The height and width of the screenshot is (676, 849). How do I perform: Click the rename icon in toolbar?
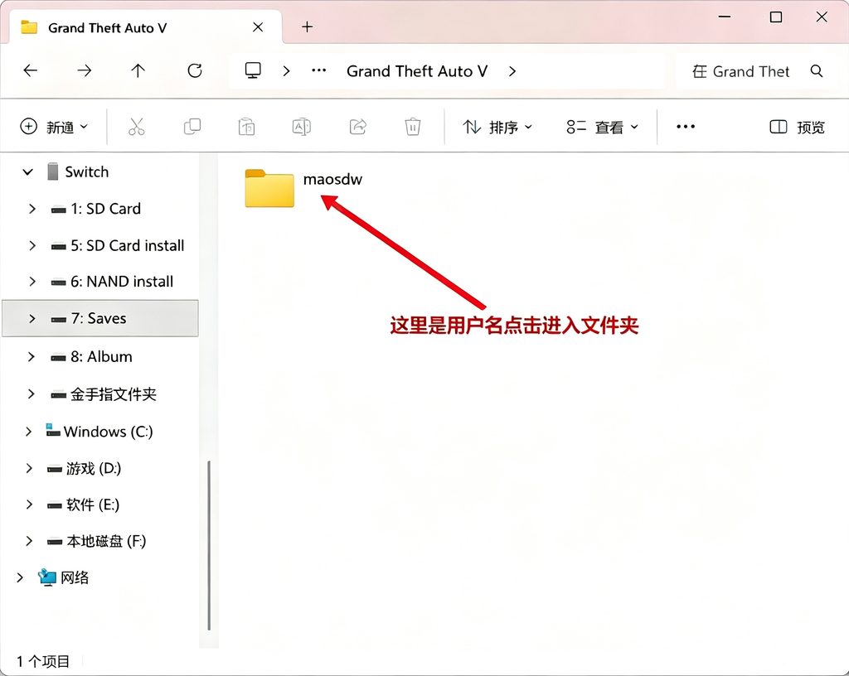click(x=302, y=127)
